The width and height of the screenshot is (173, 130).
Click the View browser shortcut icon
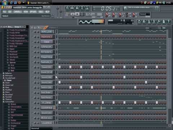point(82,8)
